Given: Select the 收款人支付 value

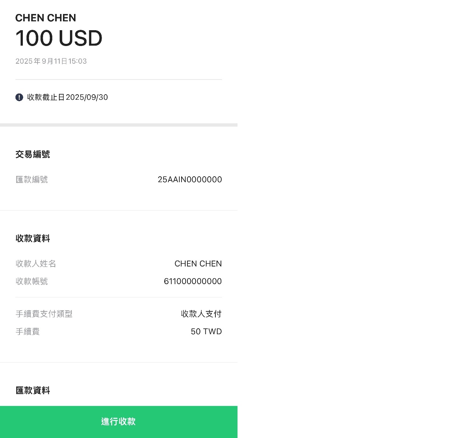Looking at the screenshot, I should point(201,314).
